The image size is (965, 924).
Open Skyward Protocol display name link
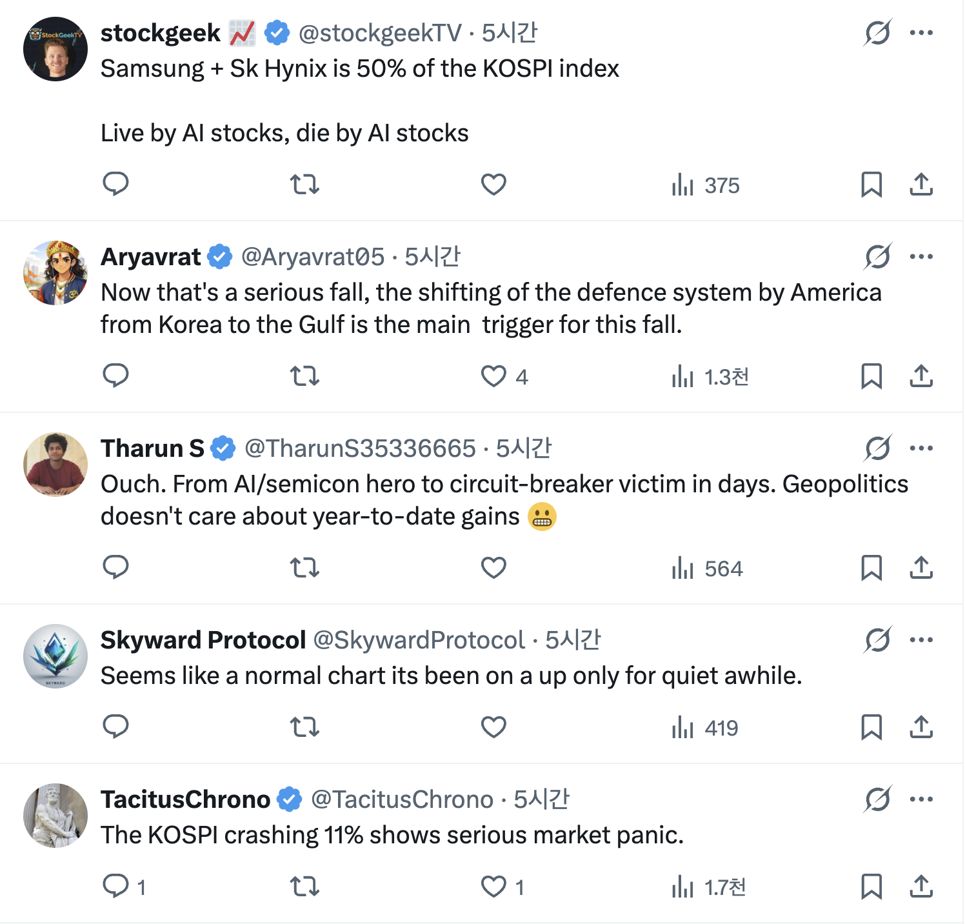click(203, 640)
